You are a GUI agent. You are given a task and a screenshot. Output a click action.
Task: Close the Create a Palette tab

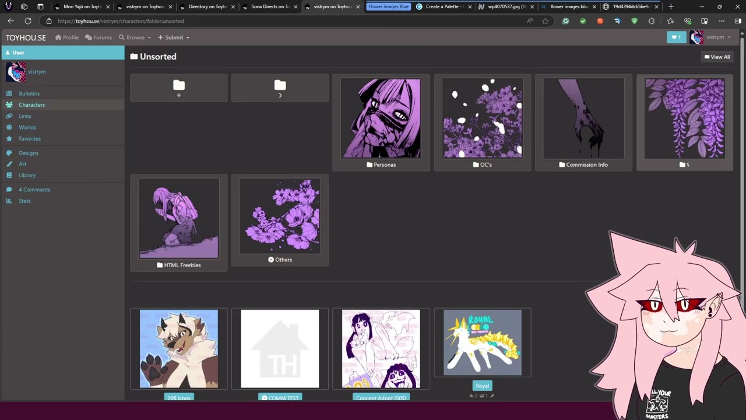pos(470,7)
